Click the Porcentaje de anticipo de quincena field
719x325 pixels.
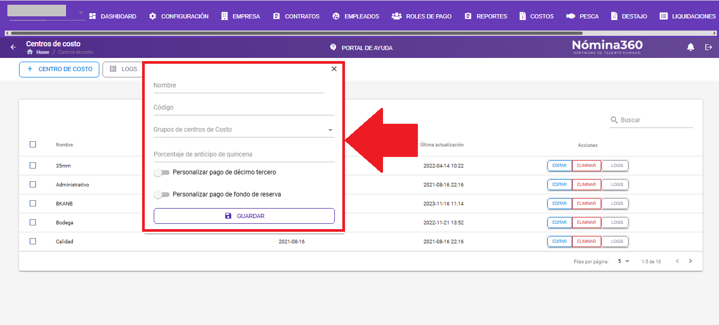(x=244, y=154)
